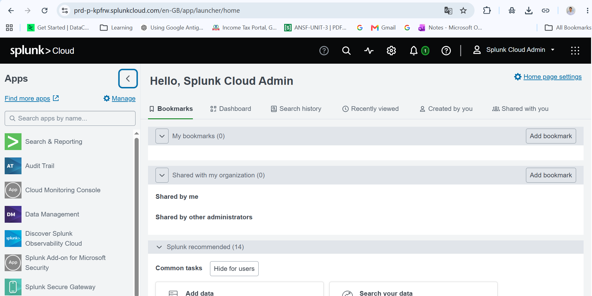Screen dimensions: 592x296
Task: Collapse the Splunk recommended section
Action: (x=159, y=247)
